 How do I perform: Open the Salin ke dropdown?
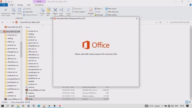tap(48, 14)
